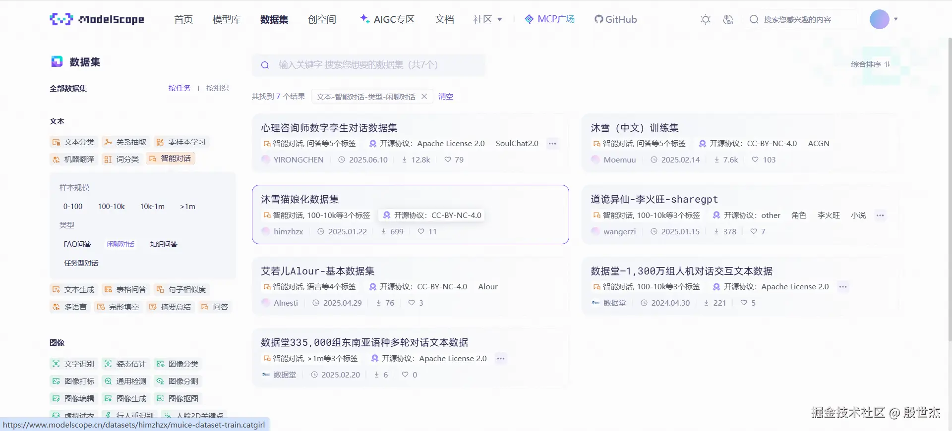Filter sample size by >1m
This screenshot has width=952, height=431.
click(x=187, y=207)
